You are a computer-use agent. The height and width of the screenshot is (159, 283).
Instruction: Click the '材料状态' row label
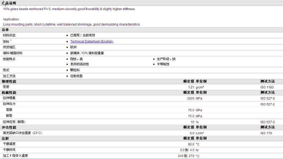pyautogui.click(x=9, y=35)
